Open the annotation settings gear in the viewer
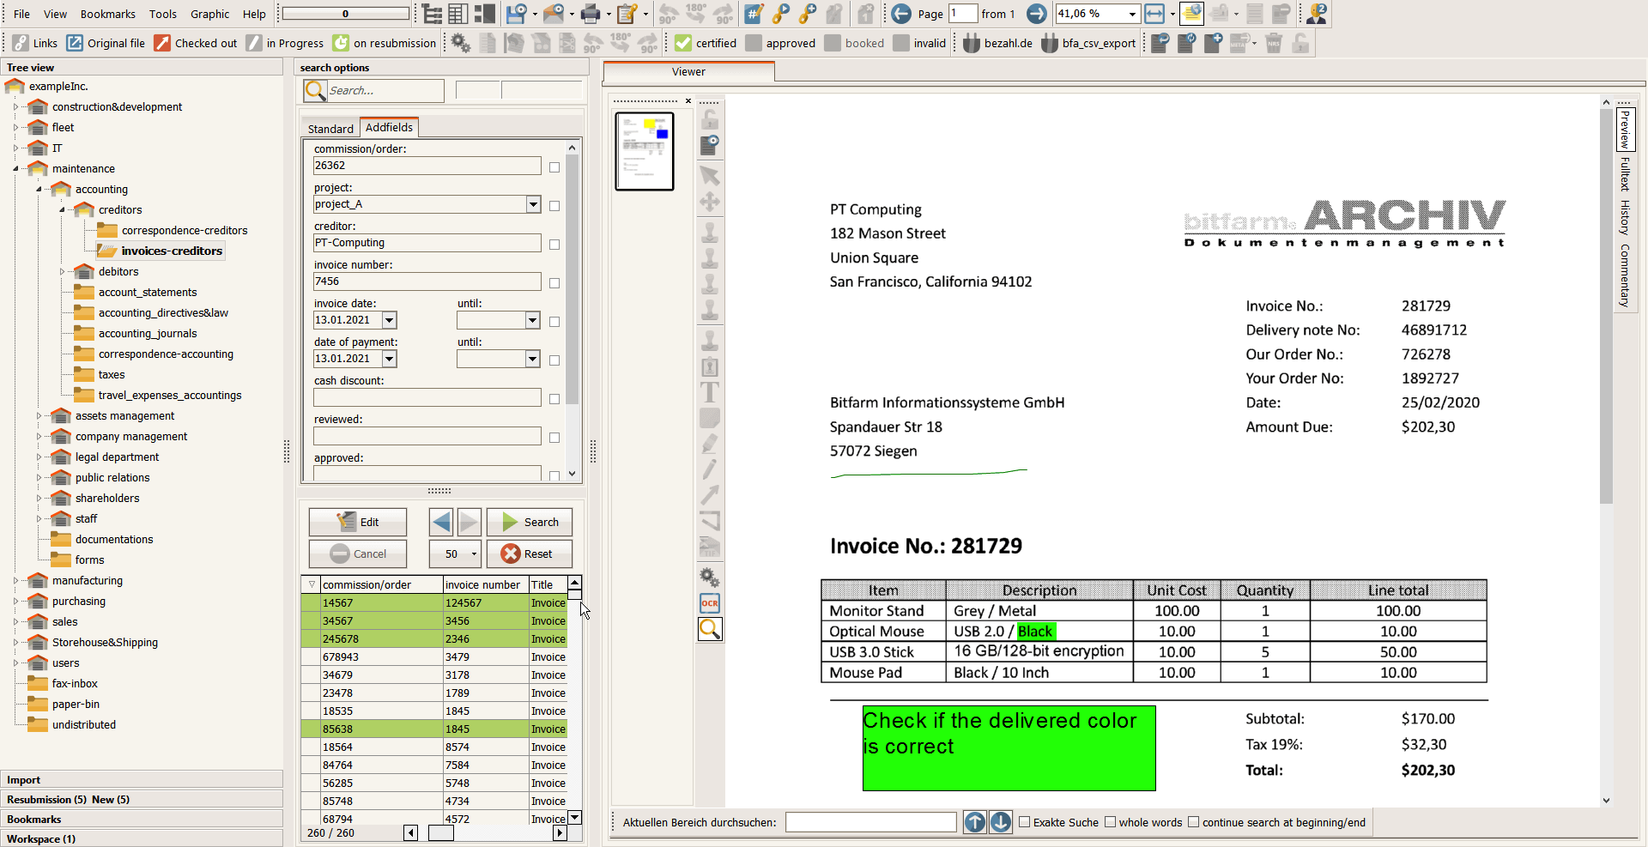This screenshot has width=1648, height=847. [710, 577]
